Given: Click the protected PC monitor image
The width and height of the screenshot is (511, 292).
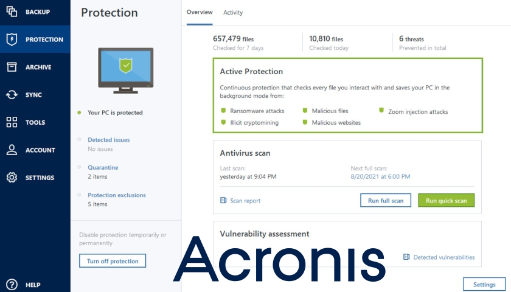Looking at the screenshot, I should coord(126,71).
